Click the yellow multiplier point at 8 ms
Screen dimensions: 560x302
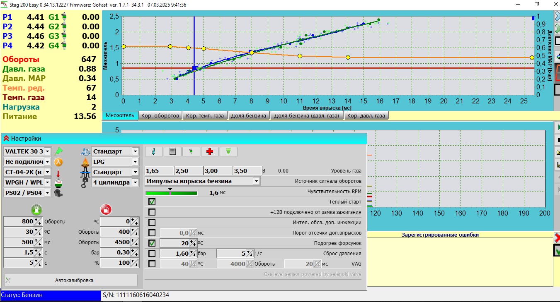click(252, 53)
